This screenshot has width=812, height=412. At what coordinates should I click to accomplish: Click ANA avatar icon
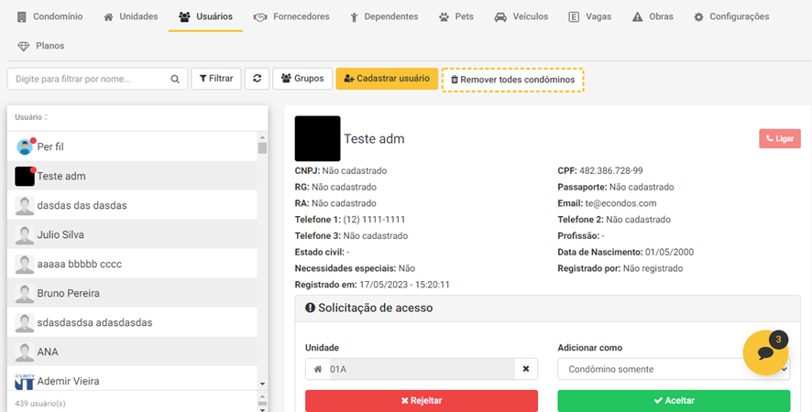[25, 352]
